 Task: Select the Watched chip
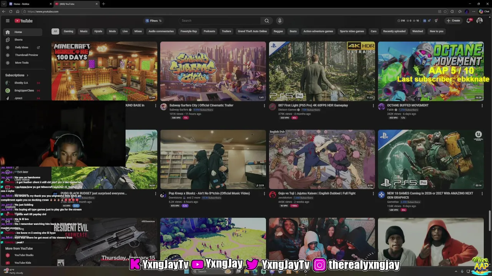(x=418, y=31)
